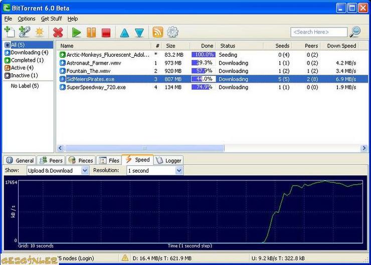Click the 3.4 MB/s down speed cell

click(x=346, y=71)
